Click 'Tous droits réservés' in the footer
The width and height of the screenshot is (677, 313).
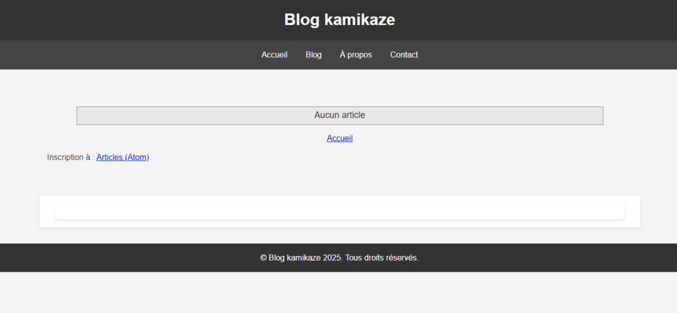point(382,258)
